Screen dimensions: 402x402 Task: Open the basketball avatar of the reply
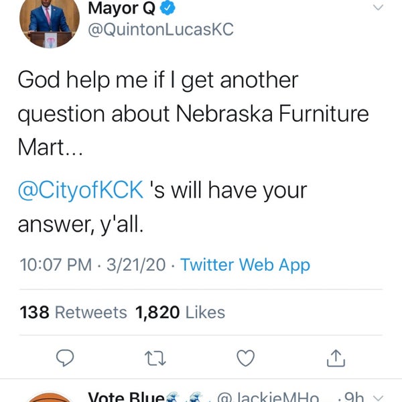[x=50, y=397]
